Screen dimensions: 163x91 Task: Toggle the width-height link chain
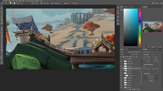tap(144, 58)
